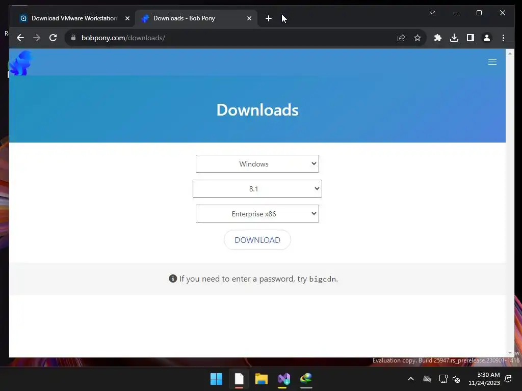Minimize the browser window

[456, 13]
